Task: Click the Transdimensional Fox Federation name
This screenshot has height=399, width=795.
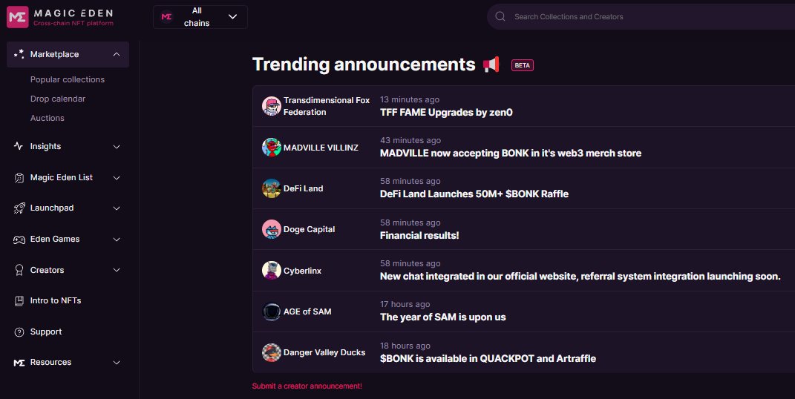Action: (327, 106)
